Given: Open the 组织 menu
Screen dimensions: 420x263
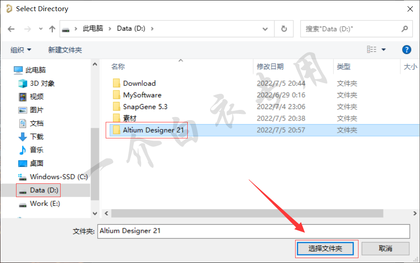Looking at the screenshot, I should [x=21, y=50].
